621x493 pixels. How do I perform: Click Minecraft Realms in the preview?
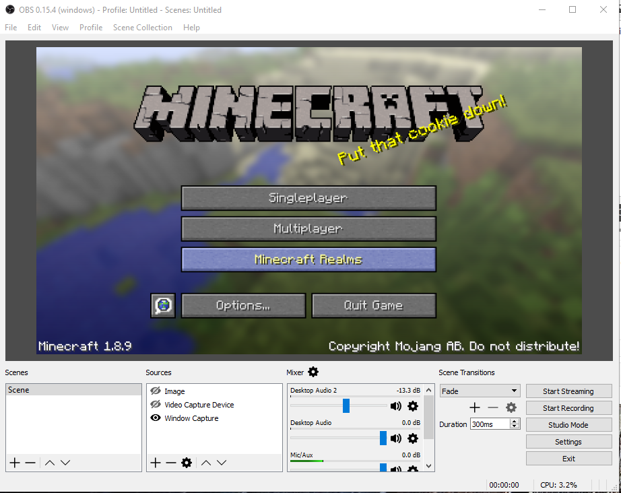308,259
